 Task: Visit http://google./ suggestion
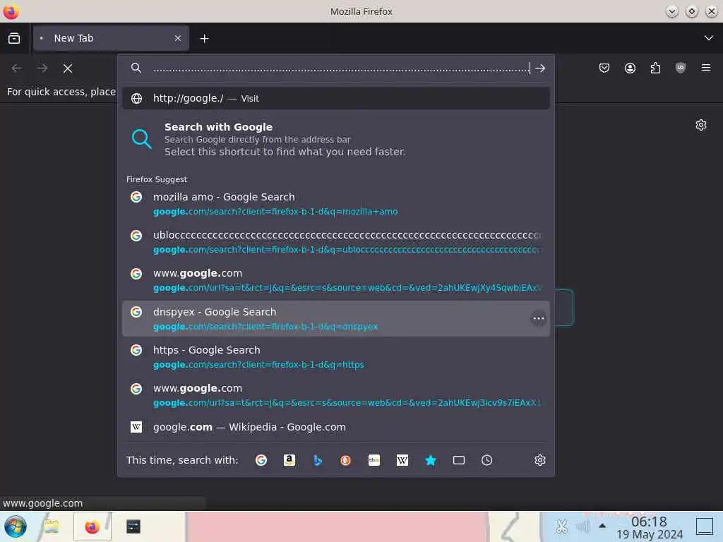[x=335, y=98]
